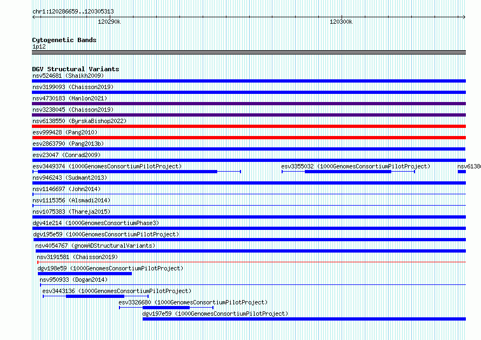Image resolution: width=481 pixels, height=340 pixels.
Task: Select the purple bar for nsv3238045
Action: [249, 115]
